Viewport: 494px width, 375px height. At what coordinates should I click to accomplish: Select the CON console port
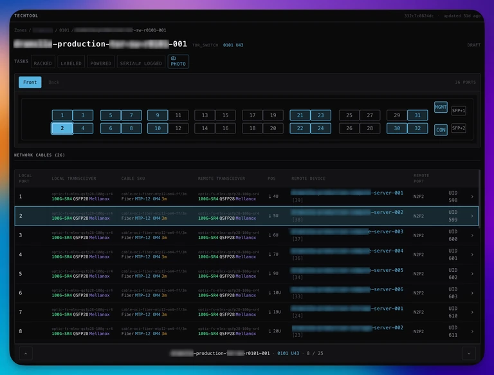point(441,130)
